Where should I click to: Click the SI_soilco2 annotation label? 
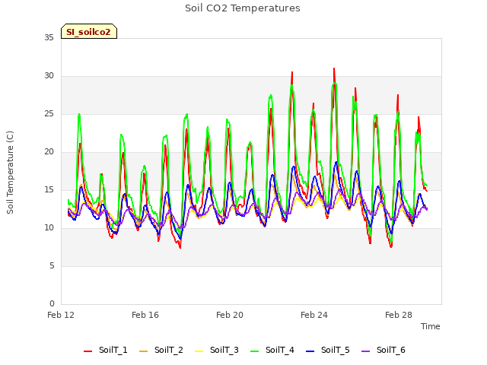coord(89,31)
